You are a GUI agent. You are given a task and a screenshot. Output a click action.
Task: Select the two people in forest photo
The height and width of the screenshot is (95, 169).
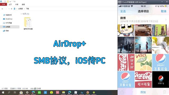click(x=143, y=45)
